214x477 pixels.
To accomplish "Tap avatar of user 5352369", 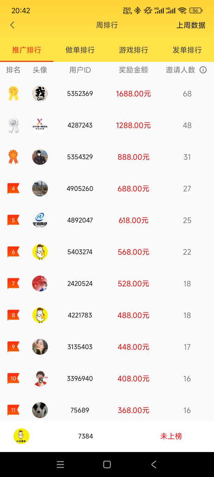I will pyautogui.click(x=40, y=94).
